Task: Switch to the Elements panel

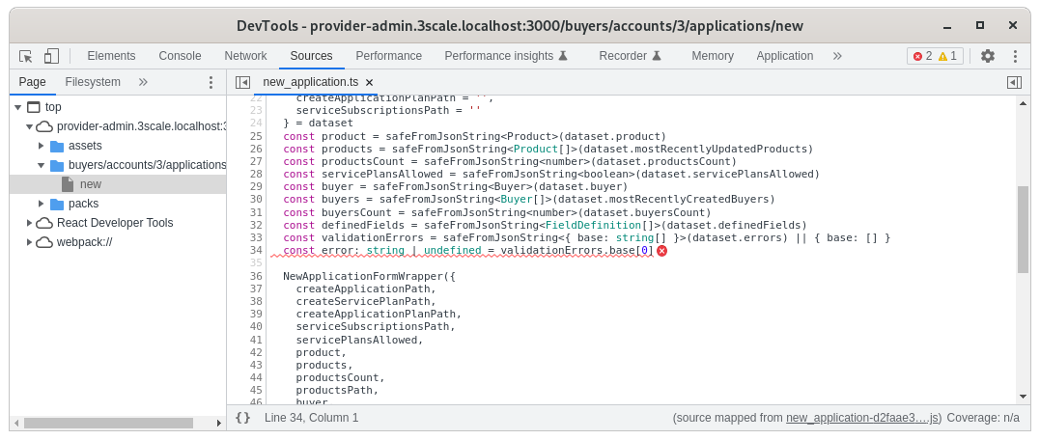Action: [111, 56]
